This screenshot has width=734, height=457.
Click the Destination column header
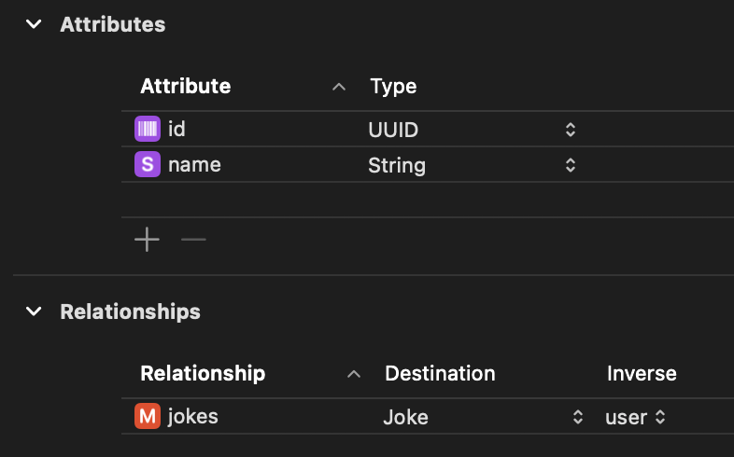[440, 374]
